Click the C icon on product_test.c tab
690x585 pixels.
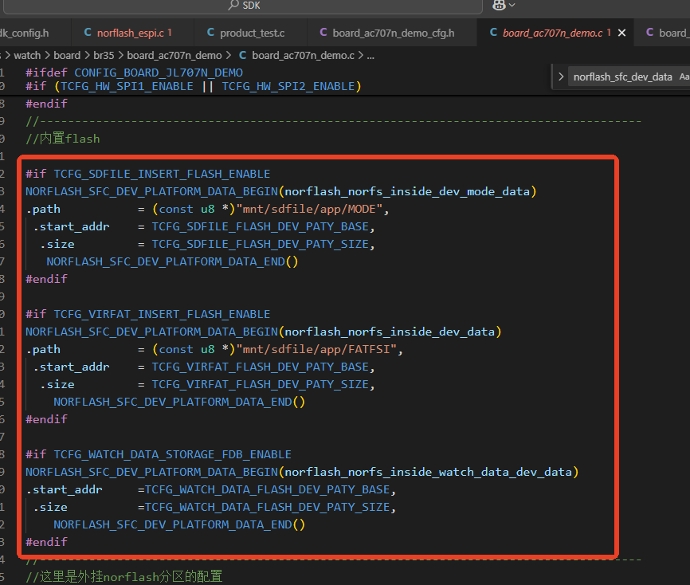211,33
